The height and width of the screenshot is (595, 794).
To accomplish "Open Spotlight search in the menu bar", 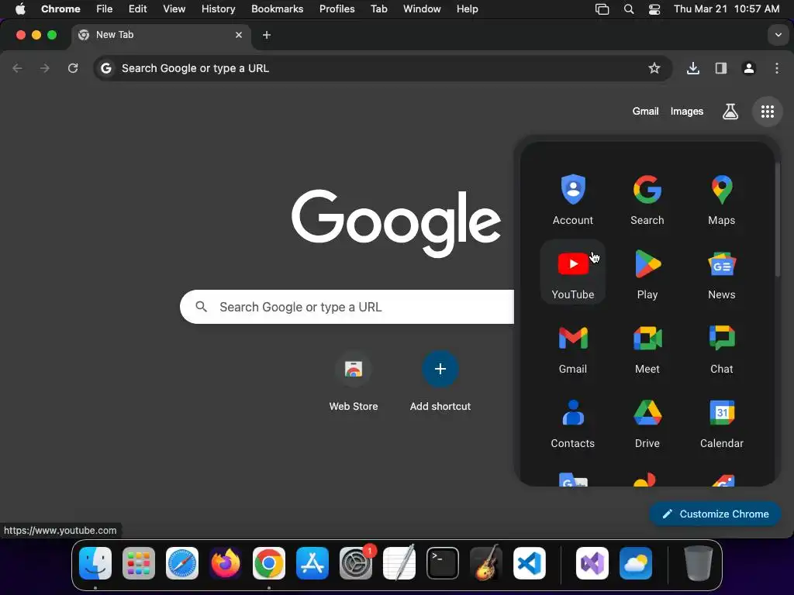I will click(x=628, y=9).
